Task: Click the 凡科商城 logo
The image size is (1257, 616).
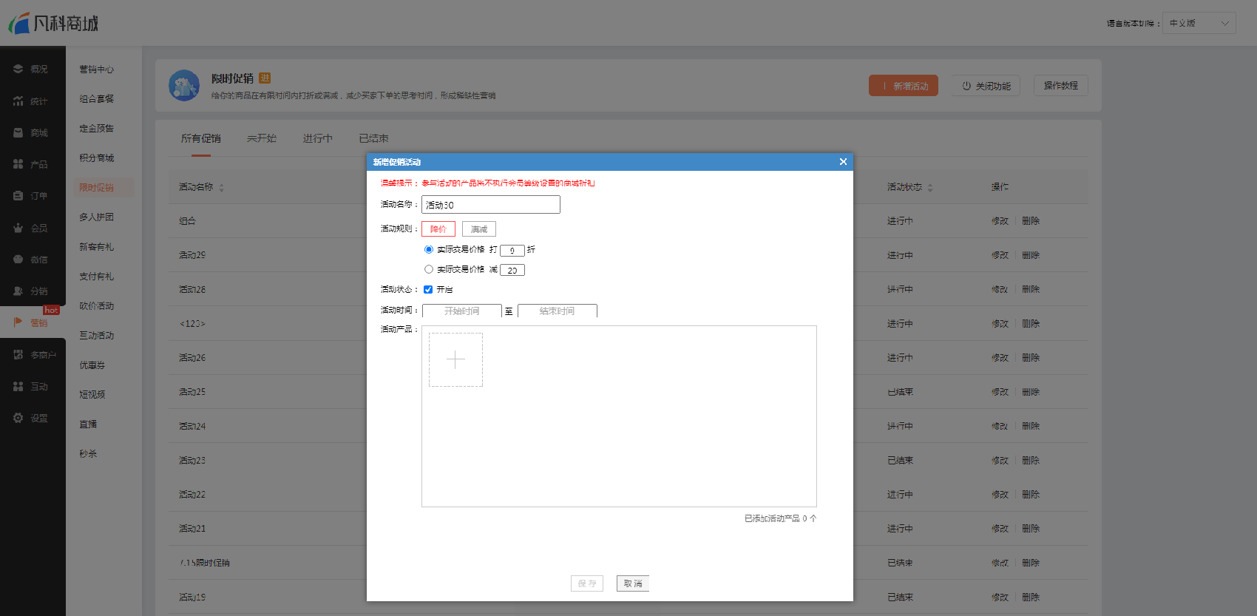Action: [x=53, y=23]
